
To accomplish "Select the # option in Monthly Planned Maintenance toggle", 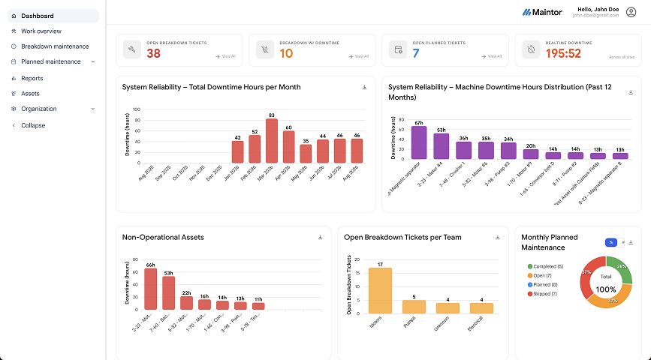I will coord(622,243).
